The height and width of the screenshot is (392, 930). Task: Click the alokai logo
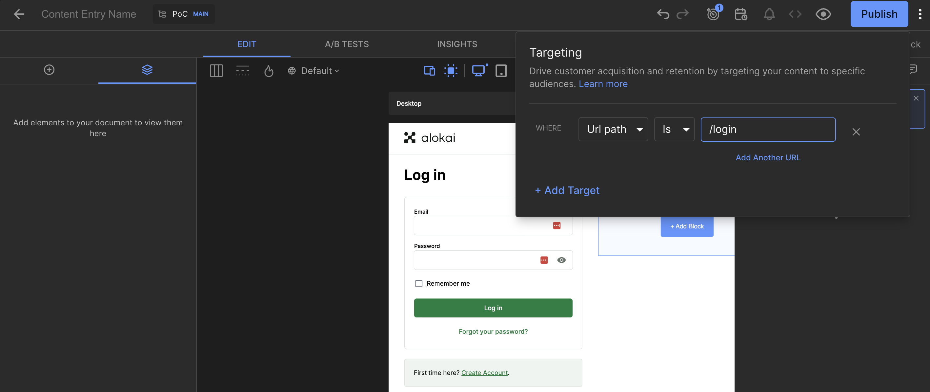pyautogui.click(x=430, y=138)
